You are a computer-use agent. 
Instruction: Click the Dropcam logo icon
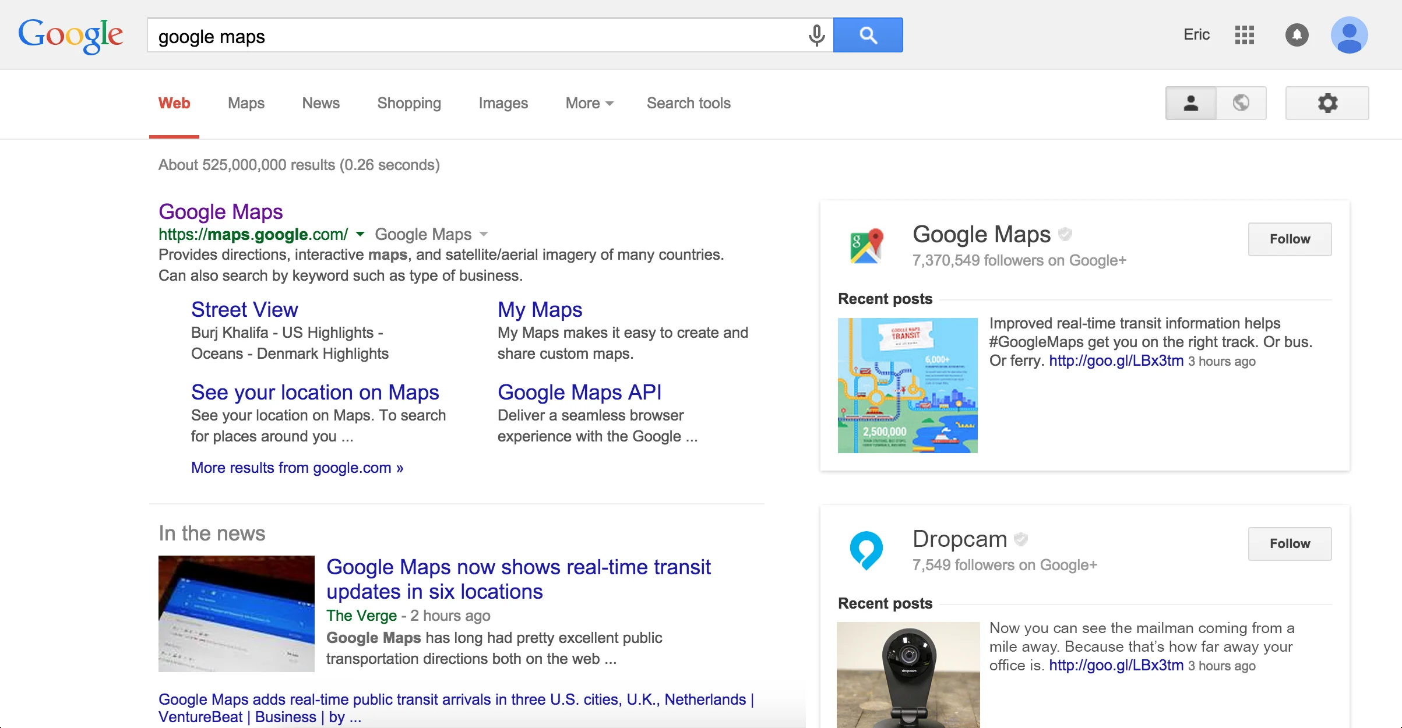866,550
